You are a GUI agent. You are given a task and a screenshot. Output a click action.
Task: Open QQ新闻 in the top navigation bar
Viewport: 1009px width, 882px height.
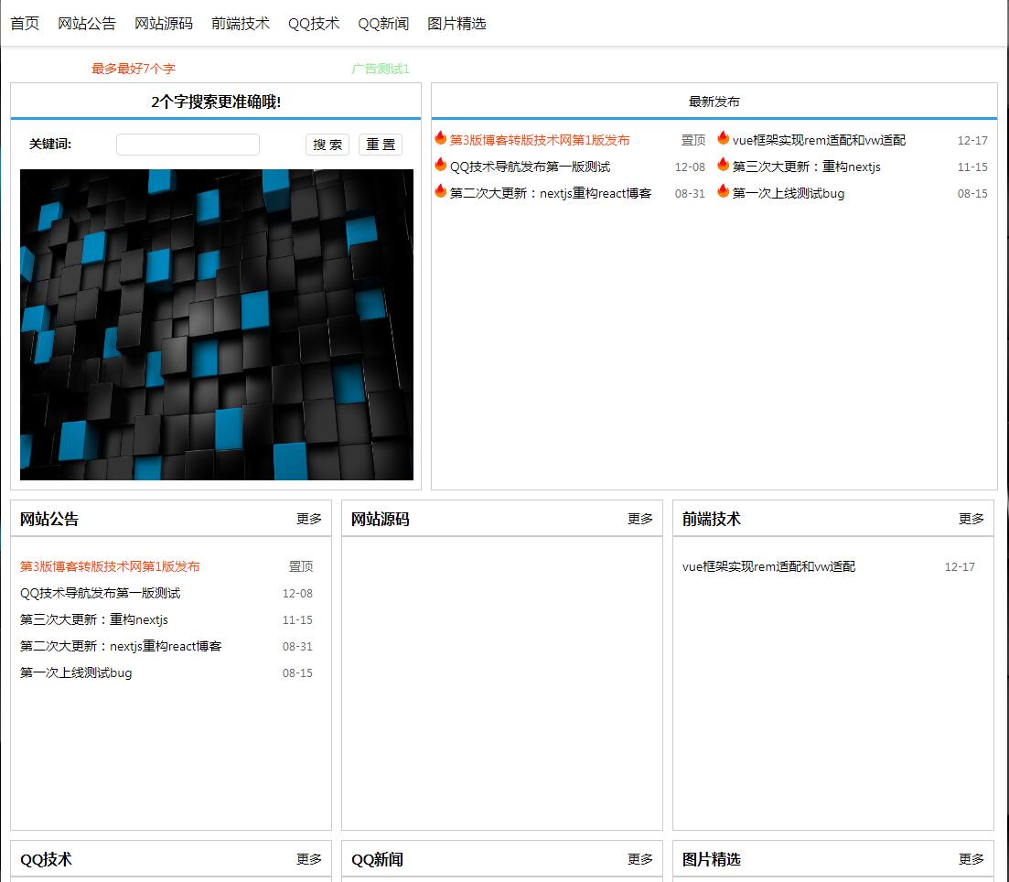383,24
